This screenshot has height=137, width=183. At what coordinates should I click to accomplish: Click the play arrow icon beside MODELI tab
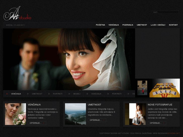69,94
